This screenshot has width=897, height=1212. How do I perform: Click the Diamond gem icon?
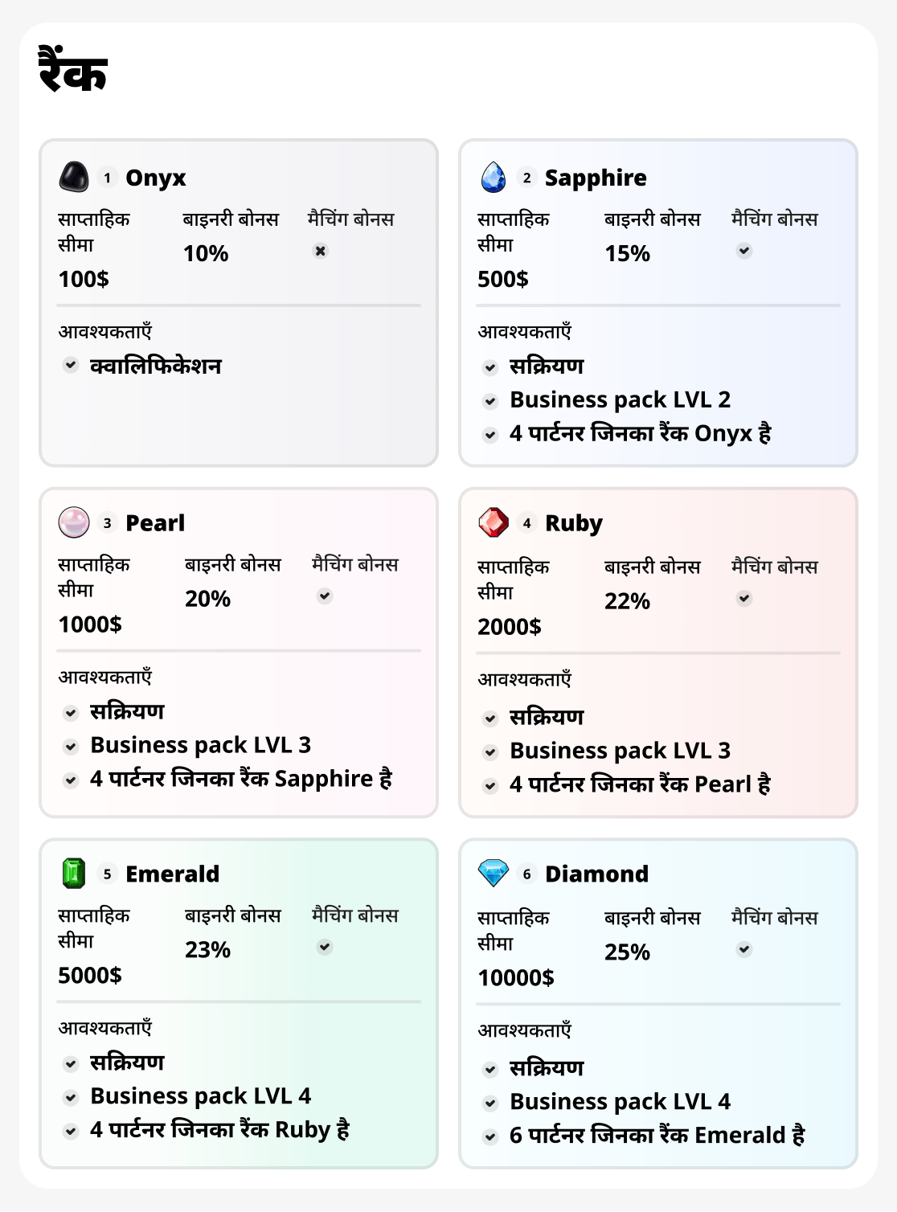point(494,873)
